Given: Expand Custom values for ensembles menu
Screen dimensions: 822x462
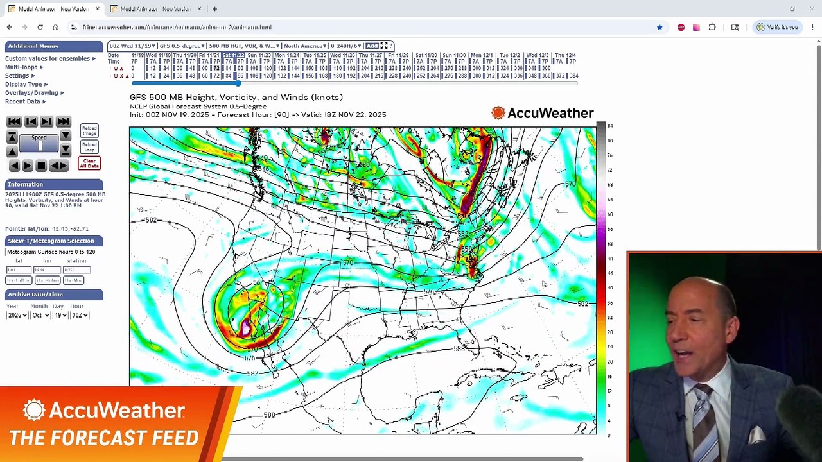Looking at the screenshot, I should tap(50, 58).
